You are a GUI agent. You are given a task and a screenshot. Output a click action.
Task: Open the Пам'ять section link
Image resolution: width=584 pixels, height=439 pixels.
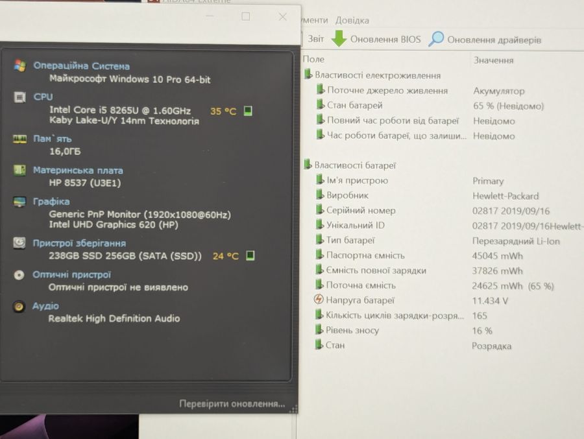(52, 139)
